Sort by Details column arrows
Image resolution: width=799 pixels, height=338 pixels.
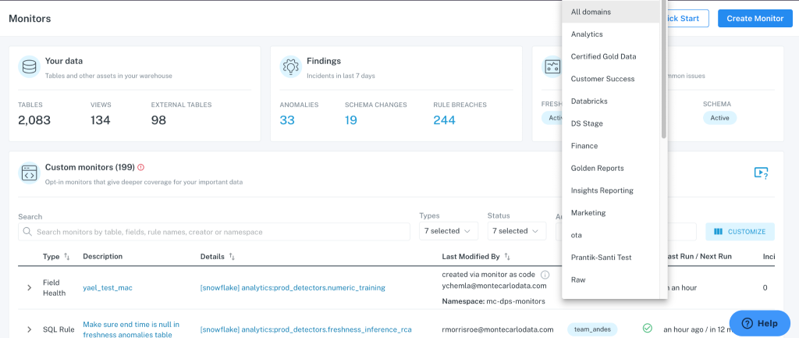point(232,257)
